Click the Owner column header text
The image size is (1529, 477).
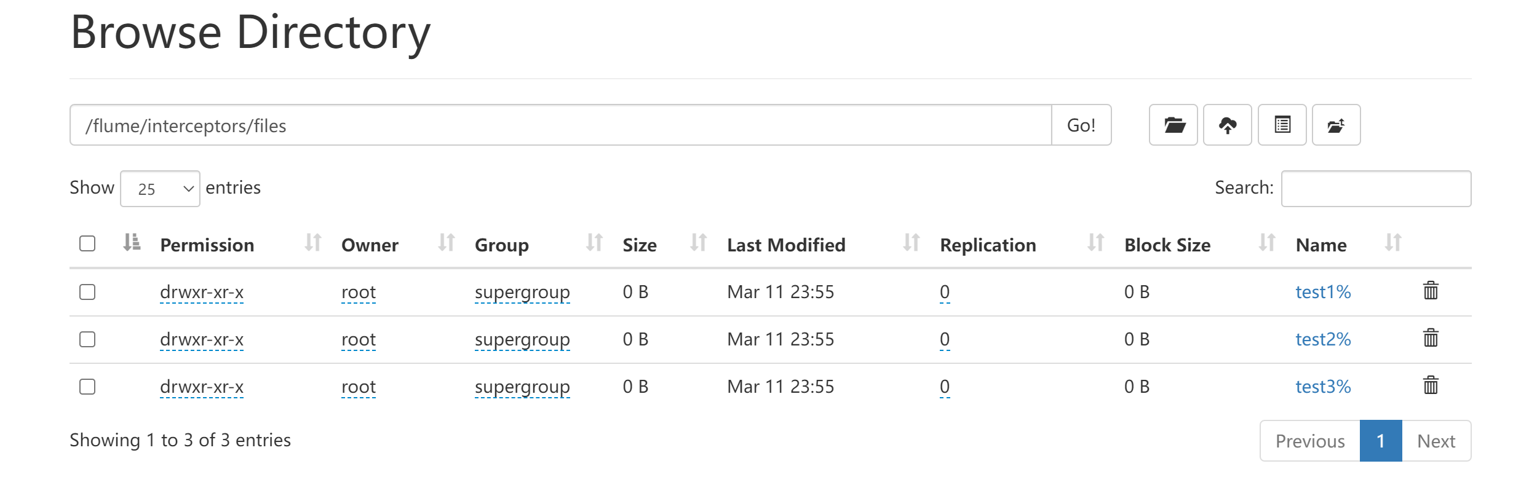pyautogui.click(x=370, y=245)
